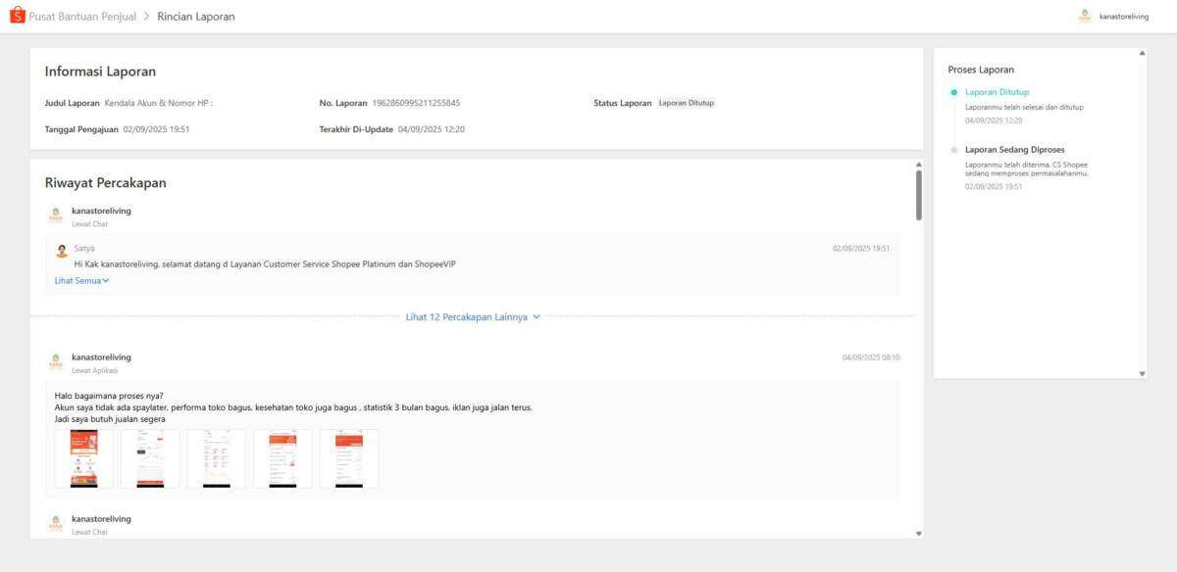Click Proses Laporan scroll up arrow
Image resolution: width=1177 pixels, height=572 pixels.
point(1142,53)
